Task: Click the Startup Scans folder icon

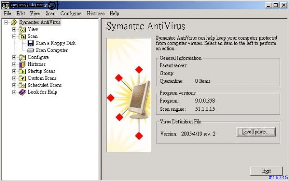Action: pyautogui.click(x=22, y=71)
